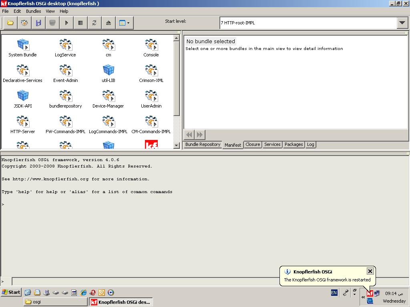The image size is (410, 307).
Task: Click the Uninstall bundle eject icon
Action: click(109, 23)
